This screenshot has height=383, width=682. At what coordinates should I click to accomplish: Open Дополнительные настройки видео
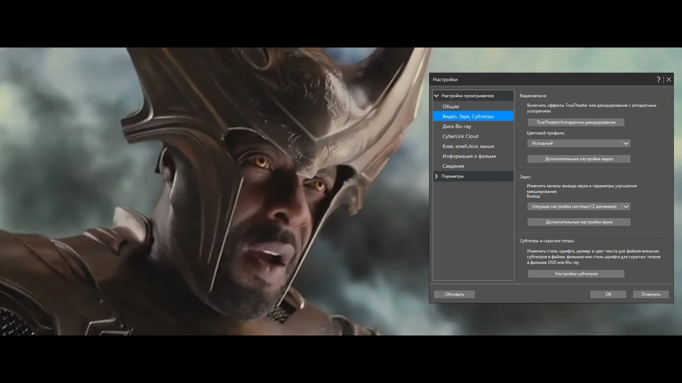coord(579,159)
